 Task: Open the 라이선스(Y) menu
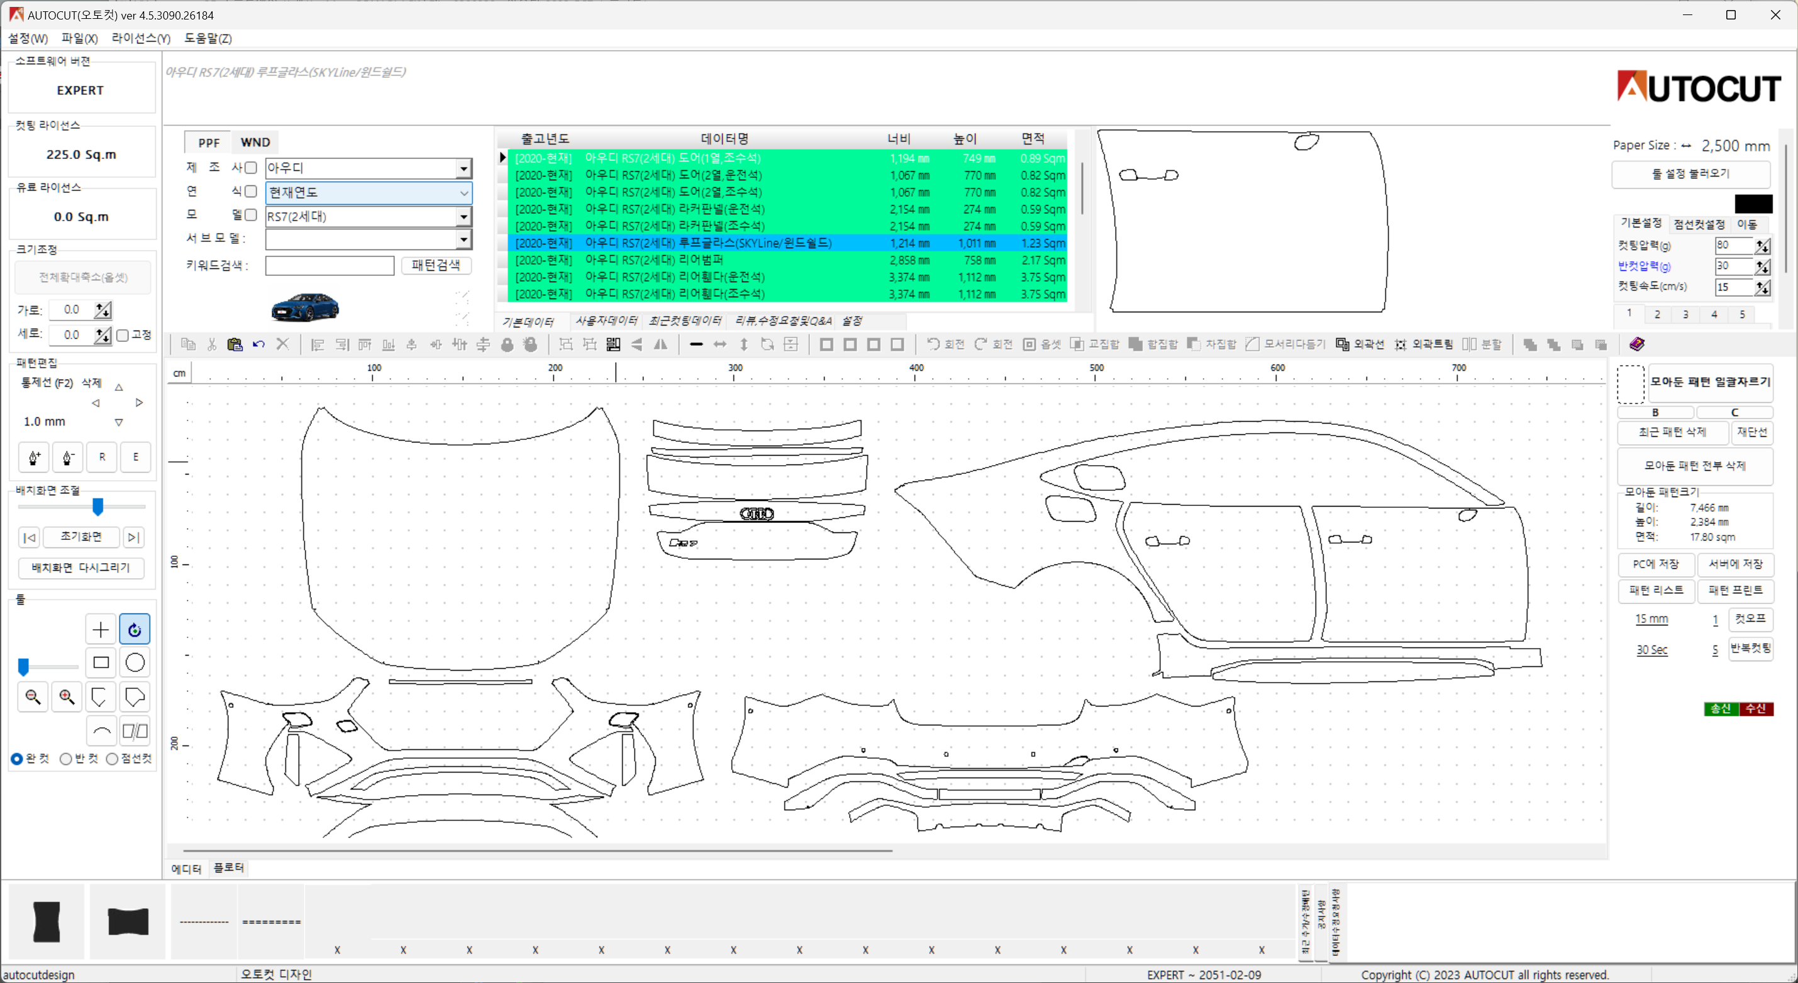(141, 38)
